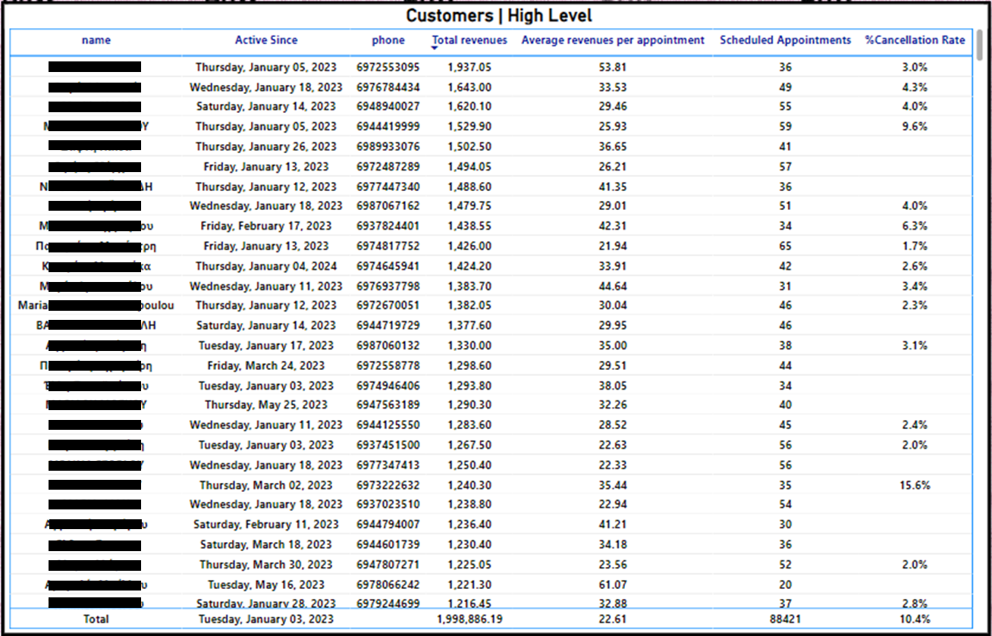The width and height of the screenshot is (992, 636).
Task: Click date Friday, March 24, 2023
Action: (266, 365)
